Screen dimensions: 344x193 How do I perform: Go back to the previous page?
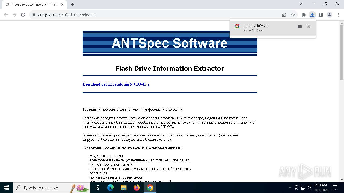[6, 15]
